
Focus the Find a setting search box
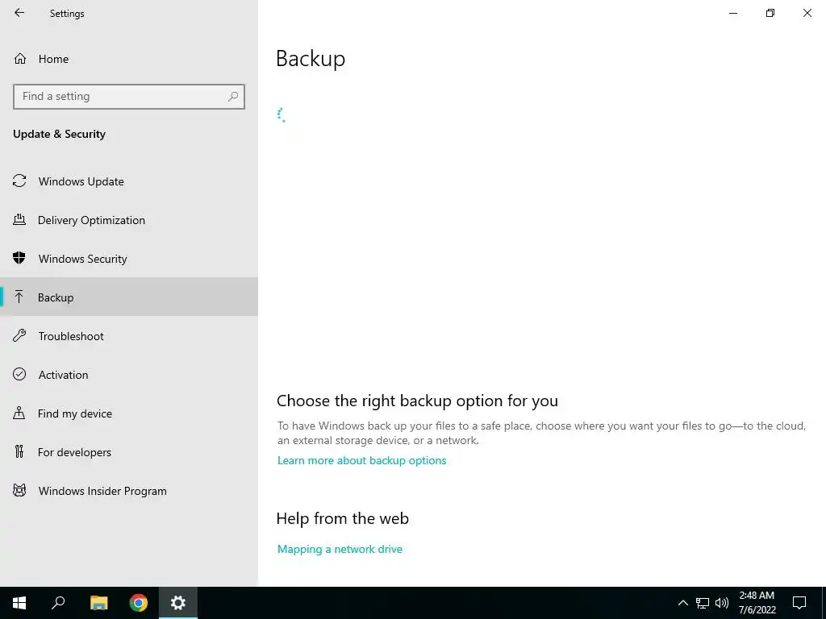(x=129, y=97)
